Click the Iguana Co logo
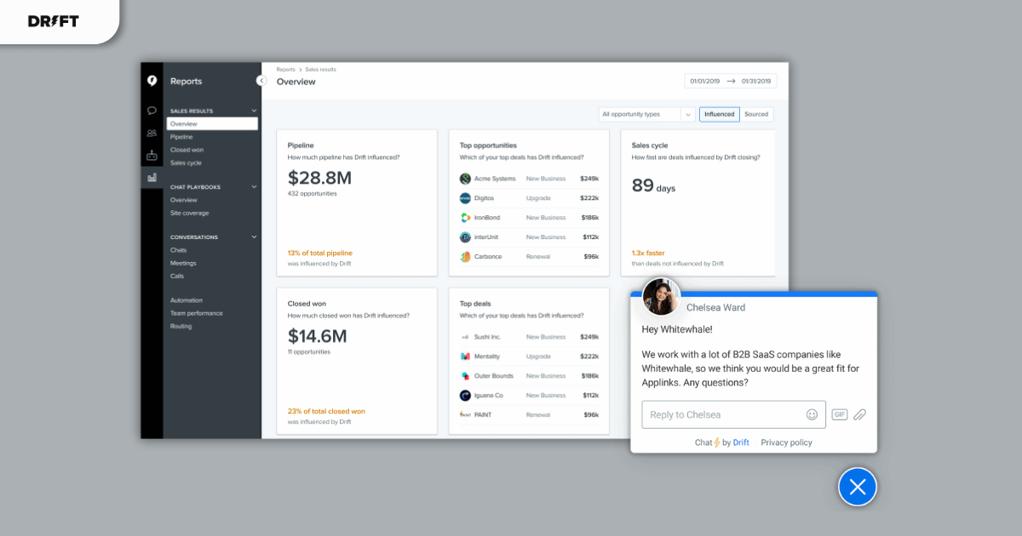1022x536 pixels. (x=465, y=396)
